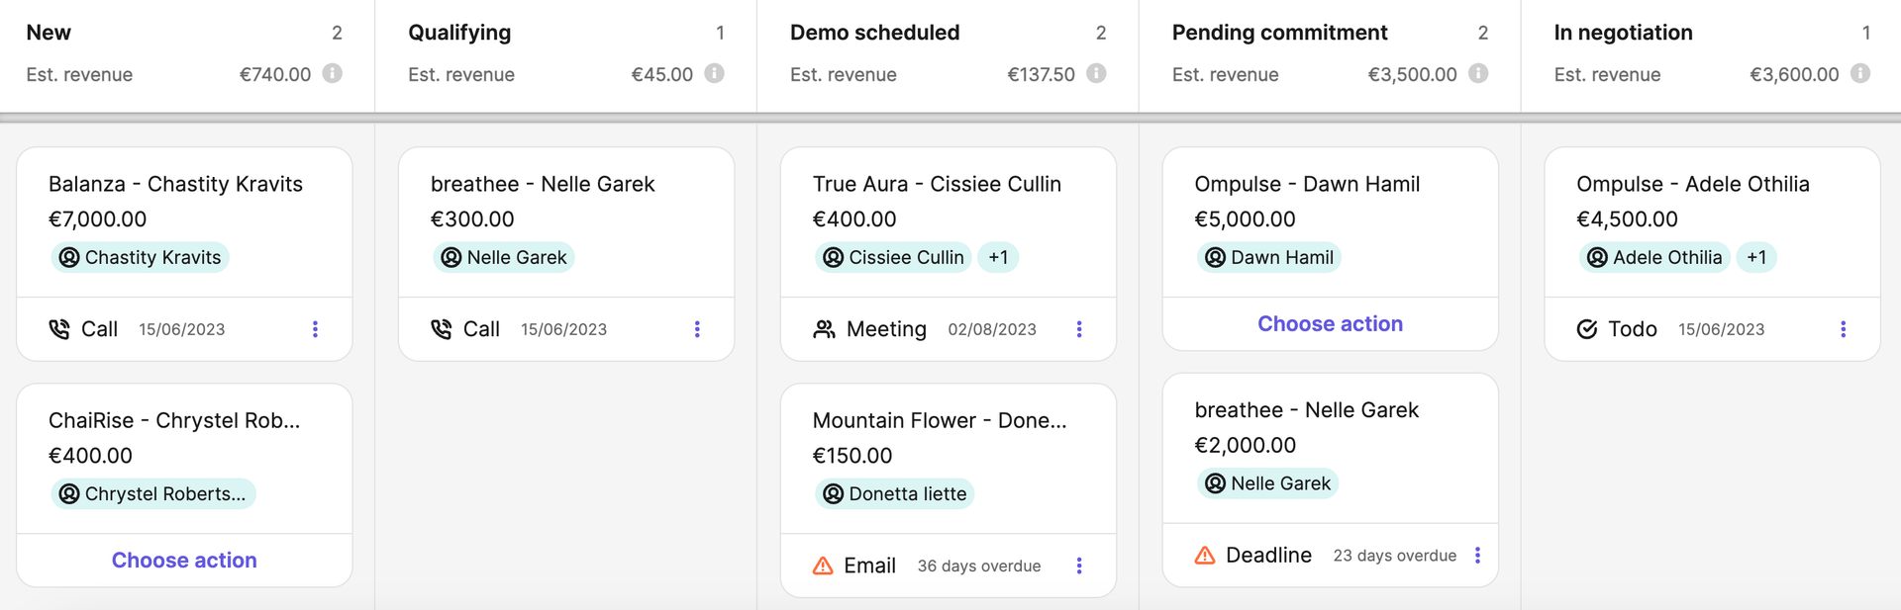
Task: Click info icon for In negotiation revenue
Action: pos(1860,73)
